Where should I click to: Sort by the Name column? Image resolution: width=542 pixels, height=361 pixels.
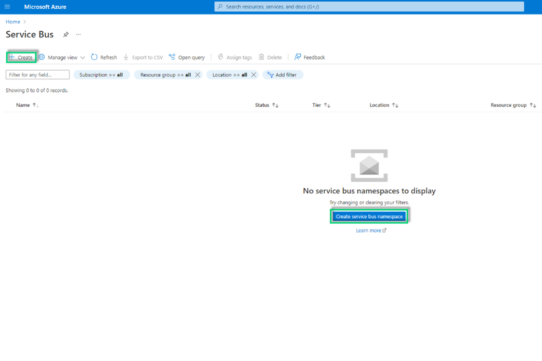pos(27,105)
